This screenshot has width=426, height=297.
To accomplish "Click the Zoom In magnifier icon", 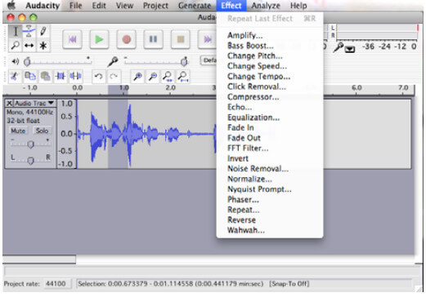I will [x=137, y=77].
